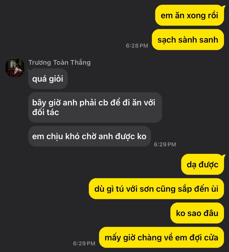Viewport: 229px width, 252px height.
Task: Tap the word 'giỏi' in the short reply
Action: point(56,79)
